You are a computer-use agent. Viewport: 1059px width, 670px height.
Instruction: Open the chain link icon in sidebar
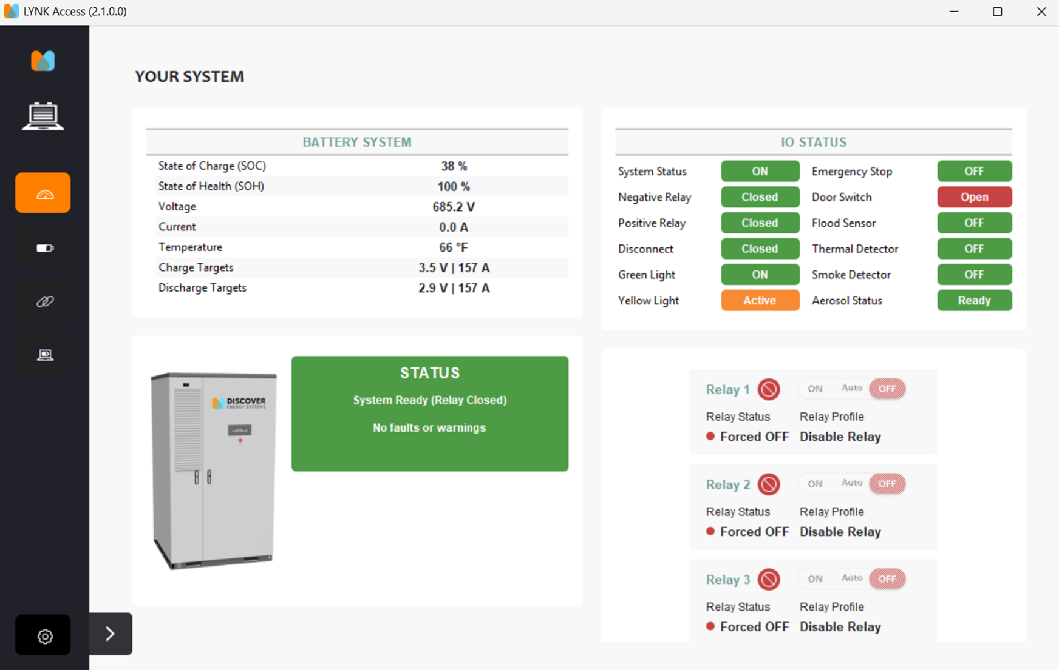coord(44,301)
